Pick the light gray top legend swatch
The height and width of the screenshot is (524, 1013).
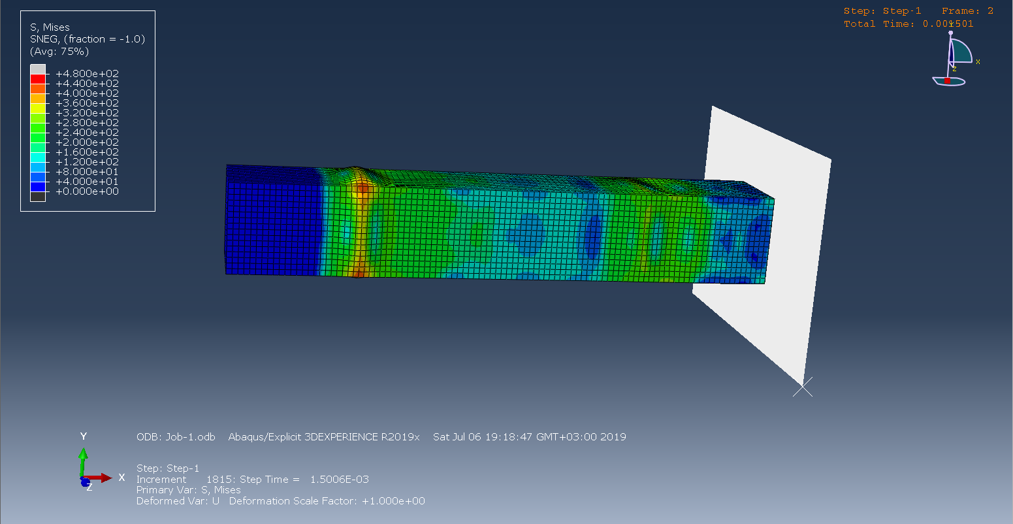[x=38, y=69]
